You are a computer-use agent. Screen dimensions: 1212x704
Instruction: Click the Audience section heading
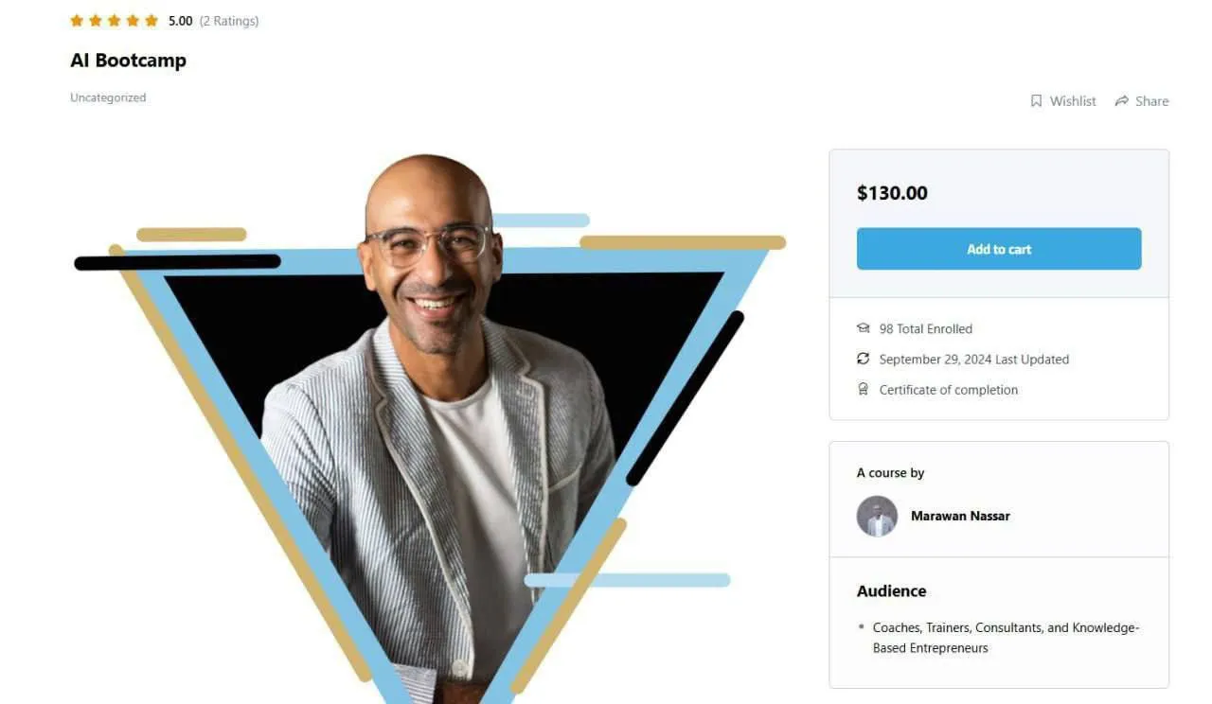click(892, 591)
